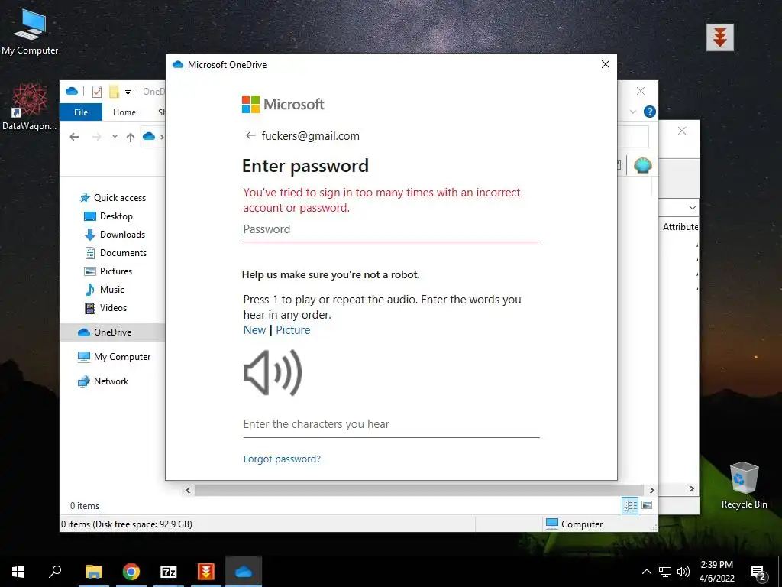Viewport: 782px width, 587px height.
Task: Switch Explorer to details view
Action: pos(630,505)
